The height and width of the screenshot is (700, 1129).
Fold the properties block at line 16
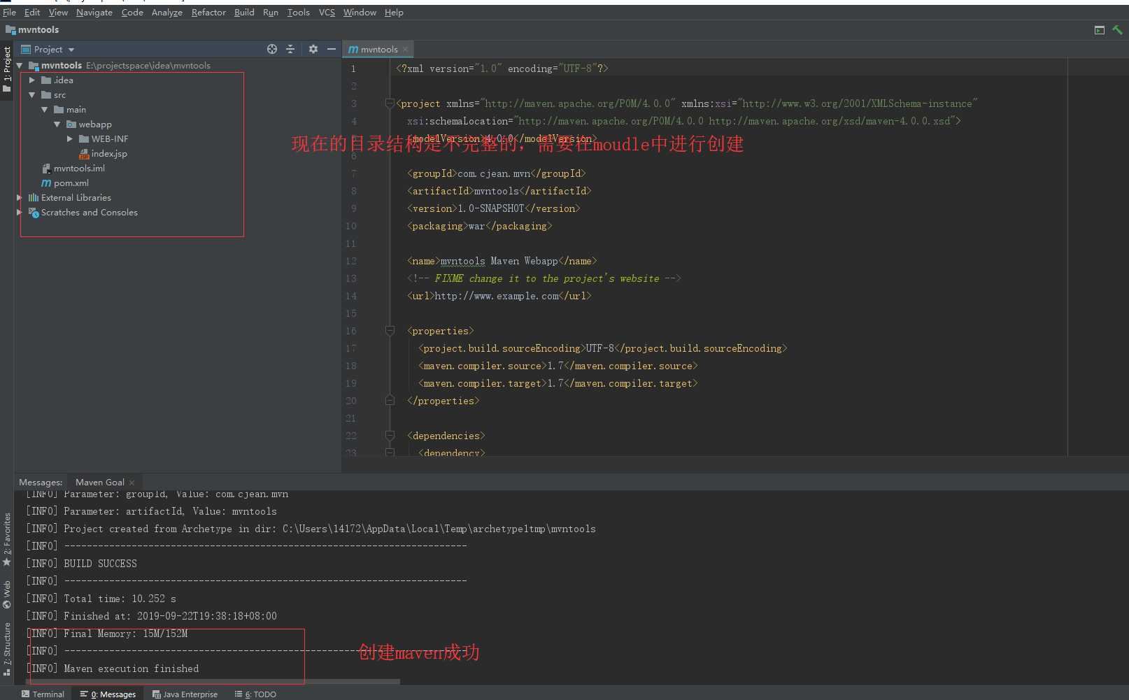click(x=390, y=331)
